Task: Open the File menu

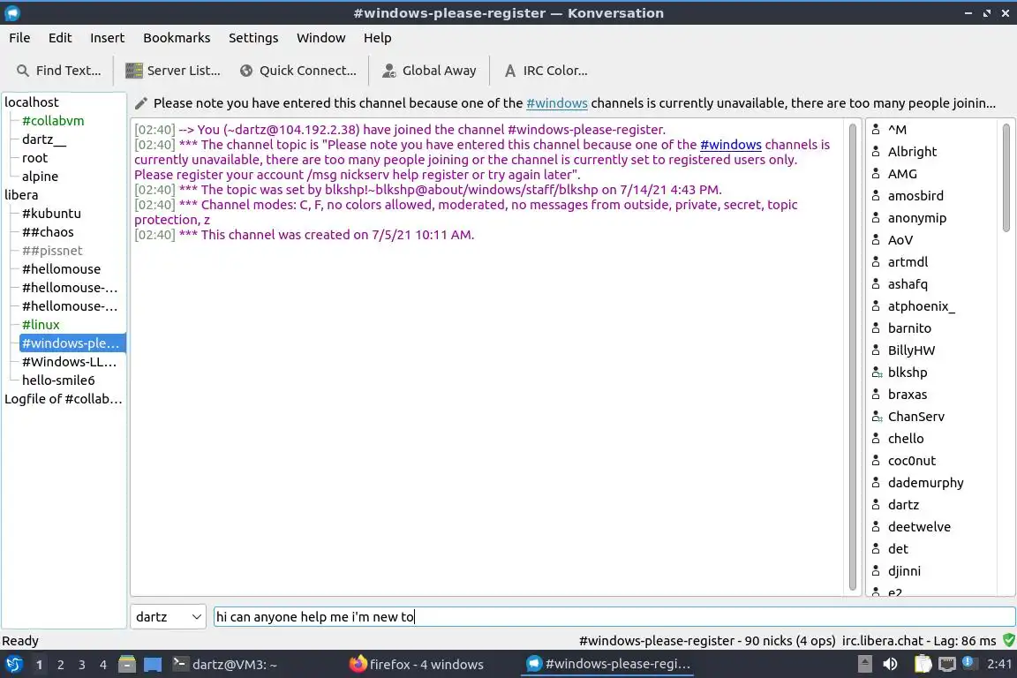Action: (19, 38)
